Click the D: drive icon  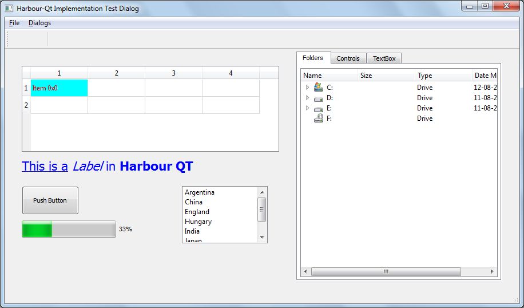319,98
